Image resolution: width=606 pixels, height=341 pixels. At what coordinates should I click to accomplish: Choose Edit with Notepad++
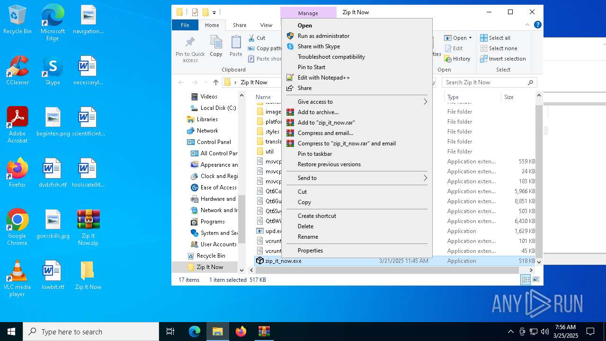coord(357,78)
